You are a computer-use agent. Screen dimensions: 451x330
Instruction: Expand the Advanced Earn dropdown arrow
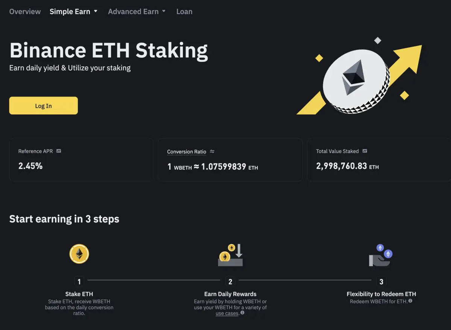[x=164, y=11]
